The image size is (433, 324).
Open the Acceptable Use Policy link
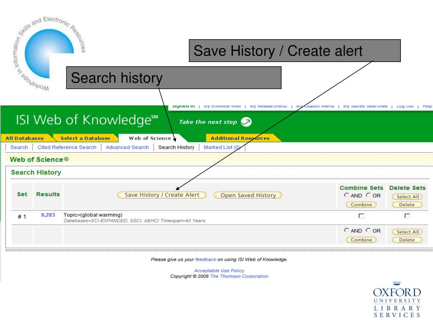click(x=219, y=271)
